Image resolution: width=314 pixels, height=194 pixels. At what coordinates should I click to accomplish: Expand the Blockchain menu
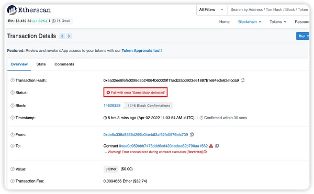coord(250,22)
